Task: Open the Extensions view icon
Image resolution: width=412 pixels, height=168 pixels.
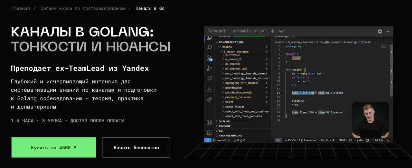Action: click(x=210, y=79)
